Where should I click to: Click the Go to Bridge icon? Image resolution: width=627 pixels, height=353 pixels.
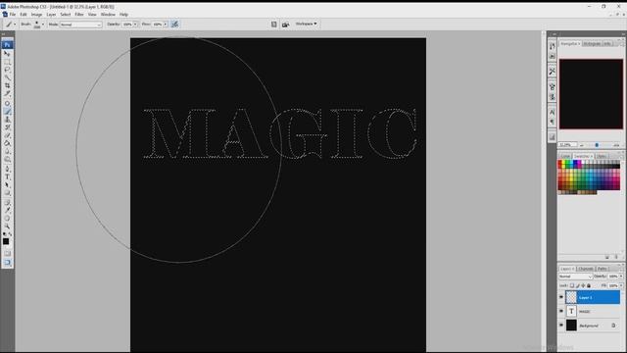coord(285,25)
